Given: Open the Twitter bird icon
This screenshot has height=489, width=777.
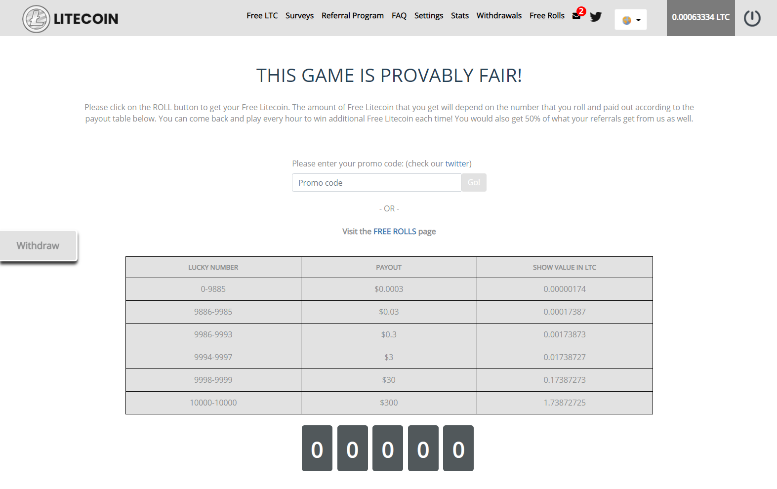Looking at the screenshot, I should (x=596, y=16).
